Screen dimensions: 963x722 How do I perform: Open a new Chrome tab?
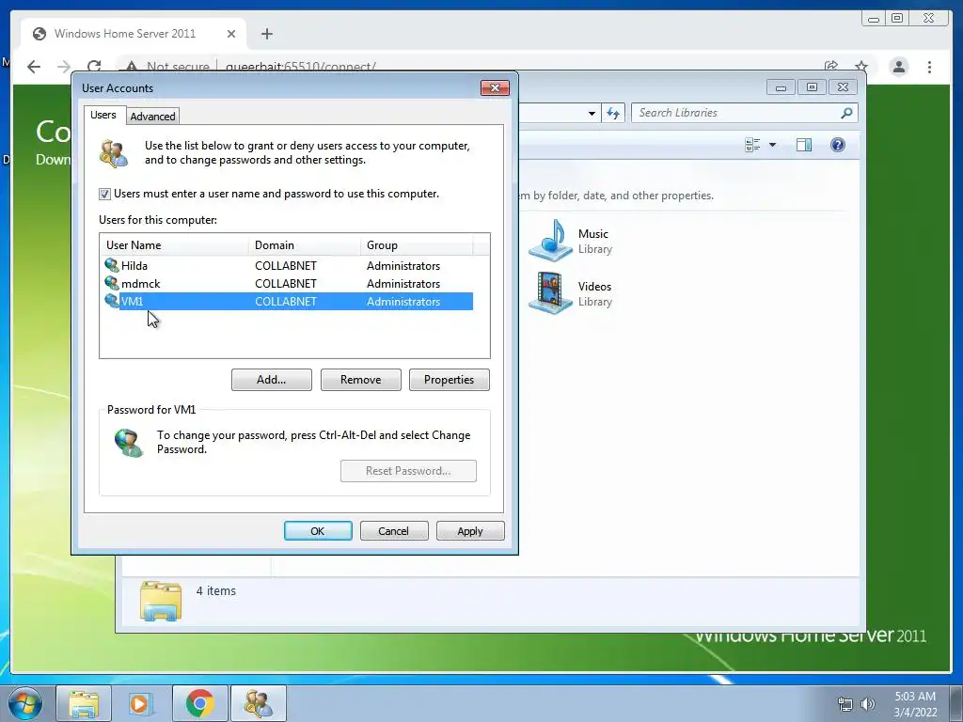click(266, 34)
